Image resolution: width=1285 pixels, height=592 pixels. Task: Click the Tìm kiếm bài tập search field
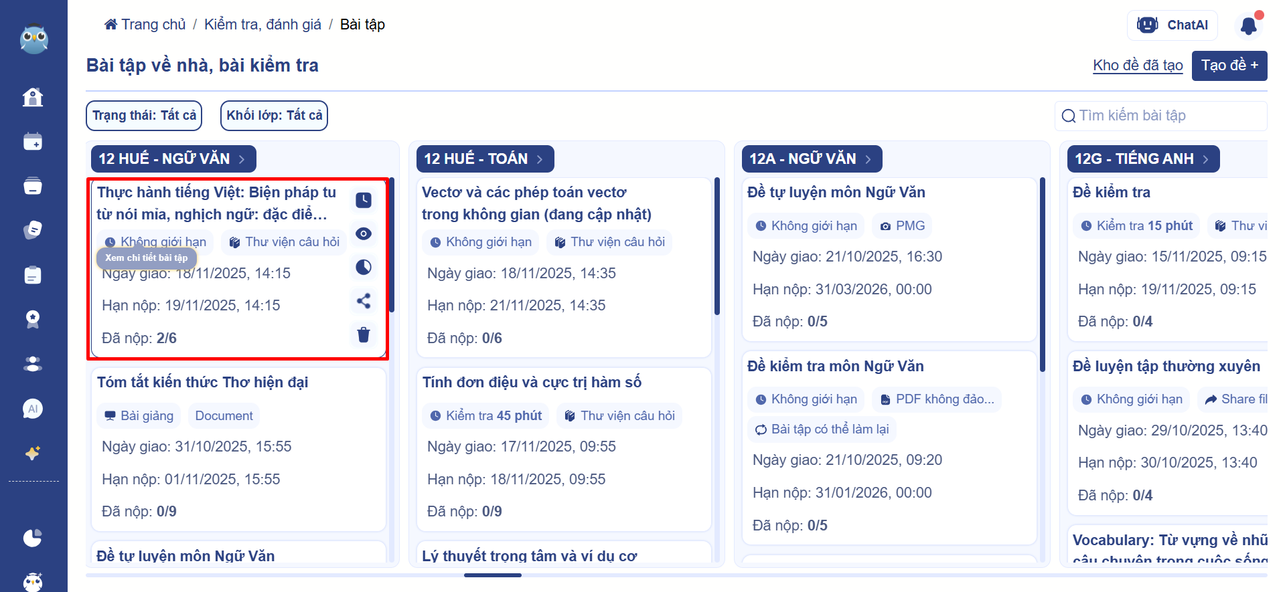pos(1165,116)
